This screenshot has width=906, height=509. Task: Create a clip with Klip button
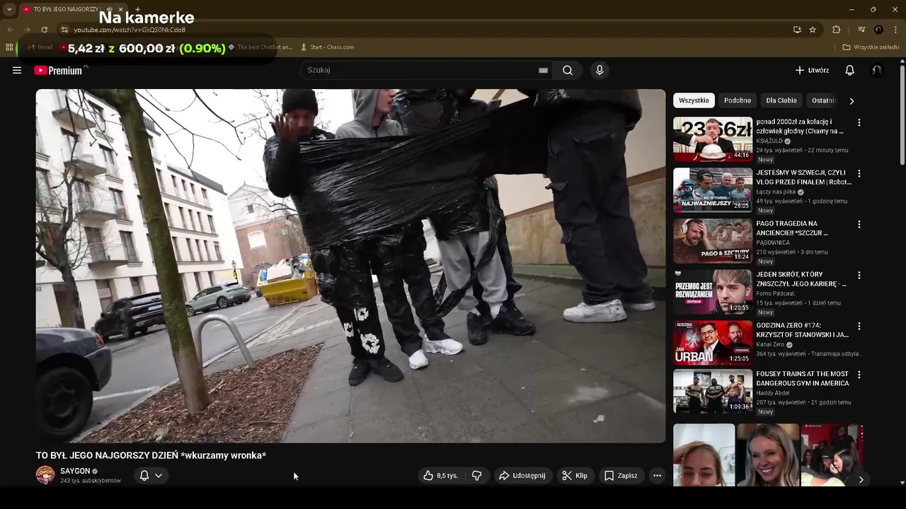(575, 476)
